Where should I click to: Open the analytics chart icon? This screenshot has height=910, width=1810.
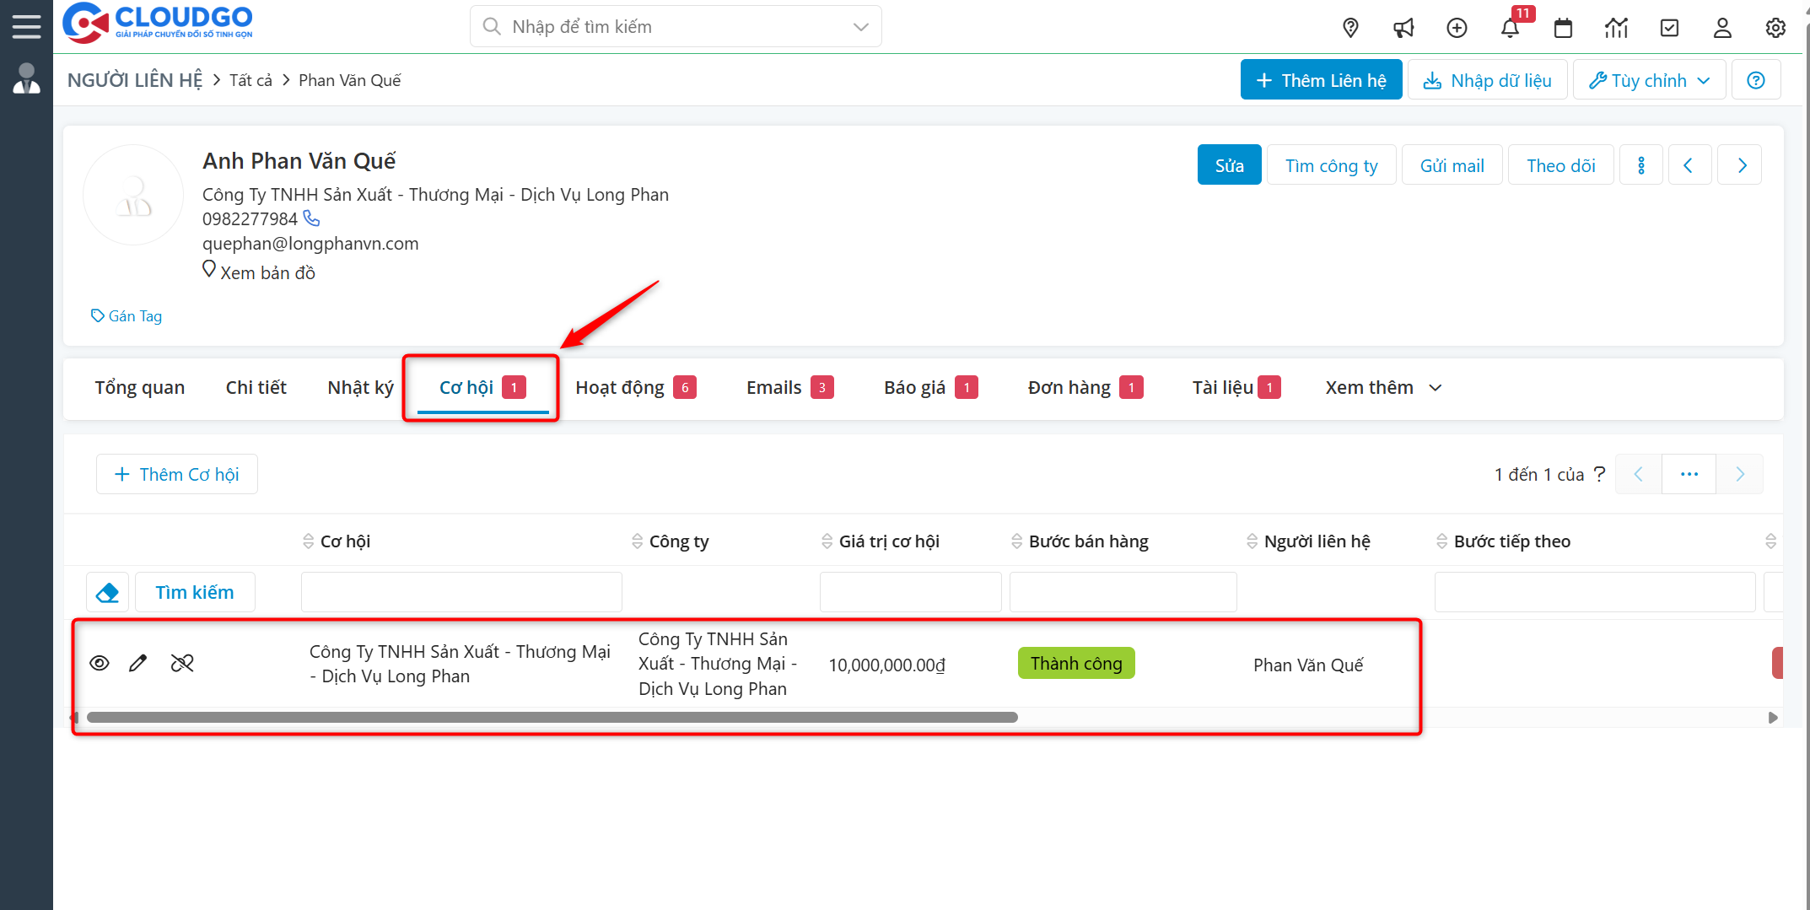coord(1616,28)
